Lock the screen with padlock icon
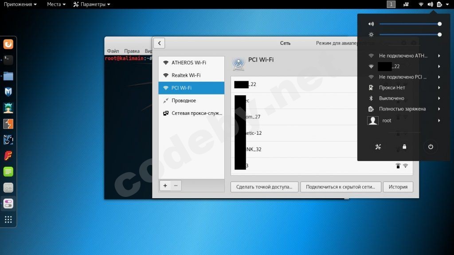 click(x=404, y=147)
